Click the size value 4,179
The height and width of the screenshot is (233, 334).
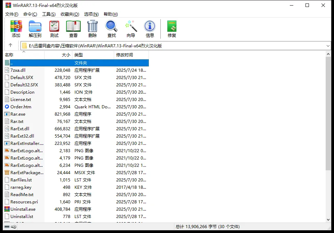(x=65, y=158)
